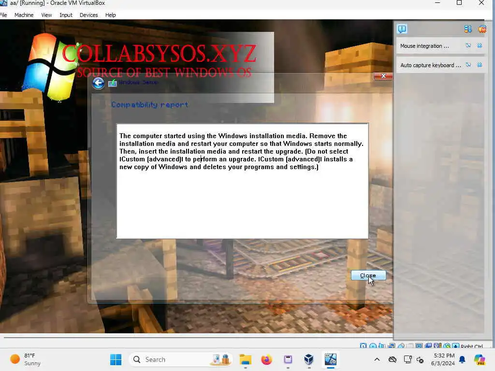The image size is (495, 371).
Task: Dismiss the Mouse integration notification
Action: [x=480, y=46]
